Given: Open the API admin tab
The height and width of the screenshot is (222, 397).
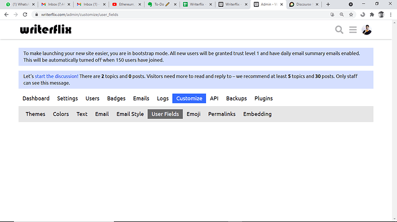Looking at the screenshot, I should coord(214,99).
